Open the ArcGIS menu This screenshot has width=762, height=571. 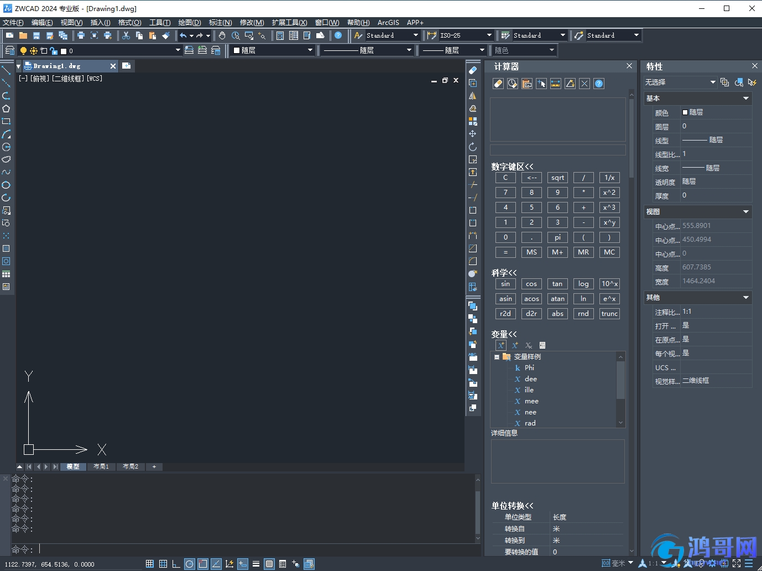point(388,23)
